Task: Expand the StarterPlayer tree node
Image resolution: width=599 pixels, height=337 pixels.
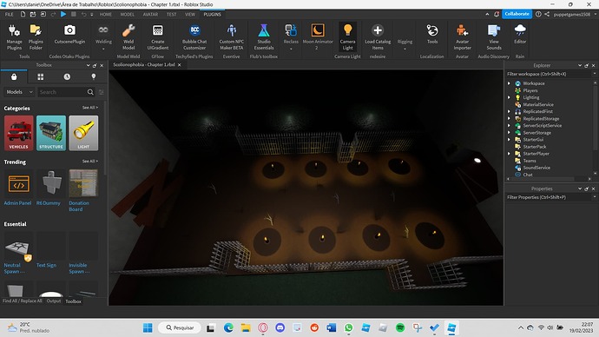Action: point(509,154)
